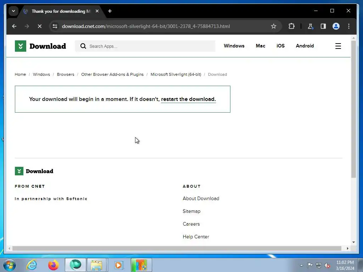
Task: Click the horizontal scroll right arrow
Action: tap(347, 248)
